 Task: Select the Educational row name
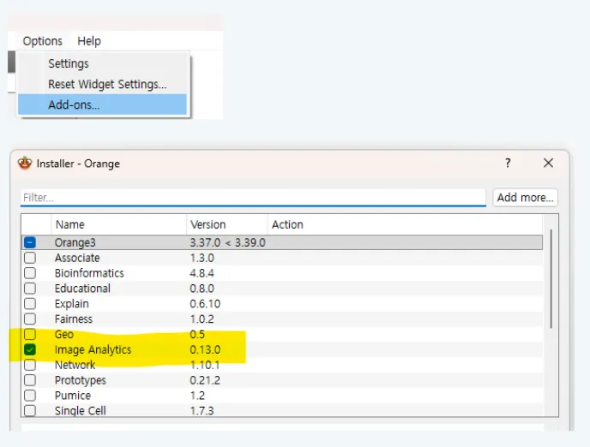click(82, 289)
